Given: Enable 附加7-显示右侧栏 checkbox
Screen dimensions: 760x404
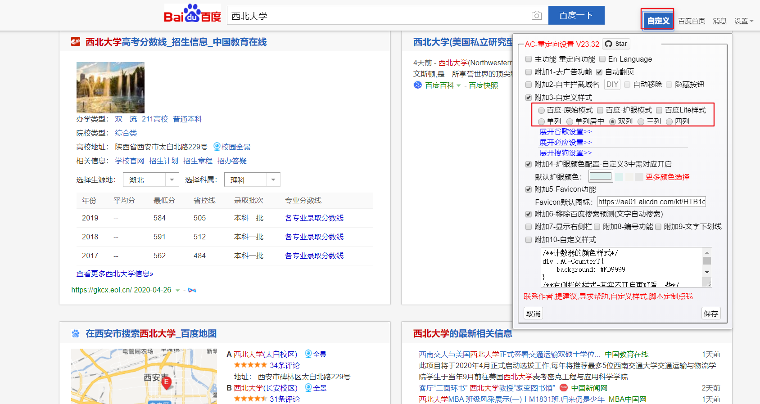Looking at the screenshot, I should point(529,227).
